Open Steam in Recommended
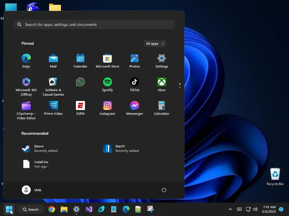Image resolution: width=289 pixels, height=216 pixels. click(x=40, y=148)
